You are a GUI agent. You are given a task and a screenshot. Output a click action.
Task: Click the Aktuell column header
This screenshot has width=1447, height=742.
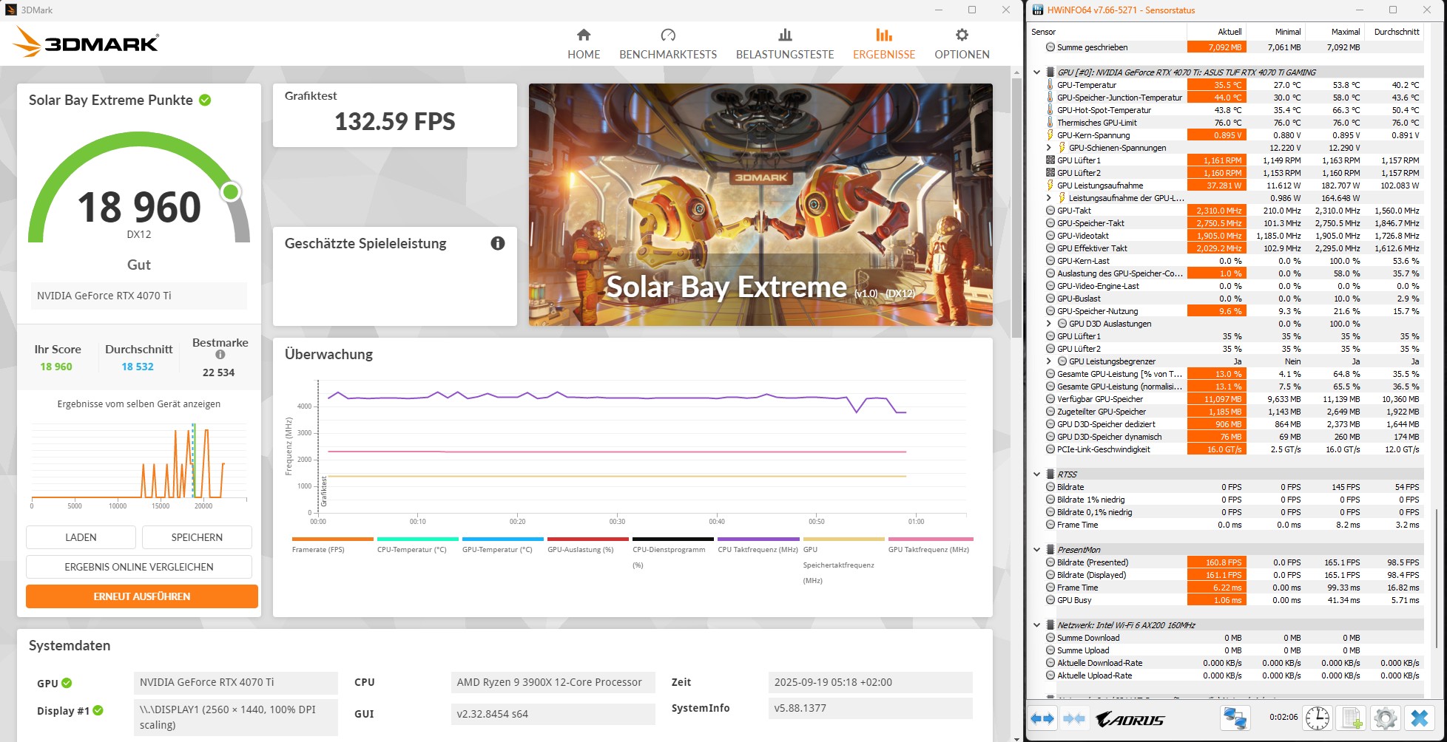coord(1217,32)
